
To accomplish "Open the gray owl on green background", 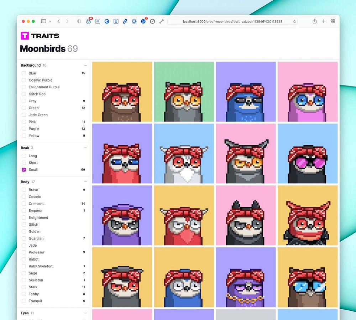I will (184, 92).
